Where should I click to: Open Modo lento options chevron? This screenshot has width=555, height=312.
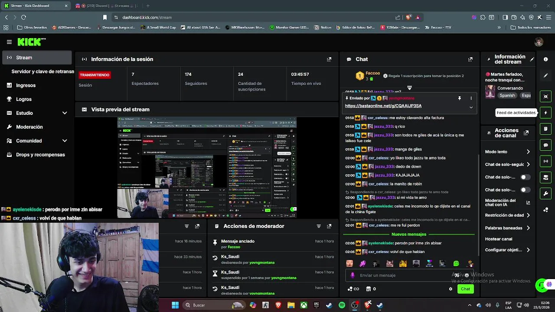click(528, 152)
